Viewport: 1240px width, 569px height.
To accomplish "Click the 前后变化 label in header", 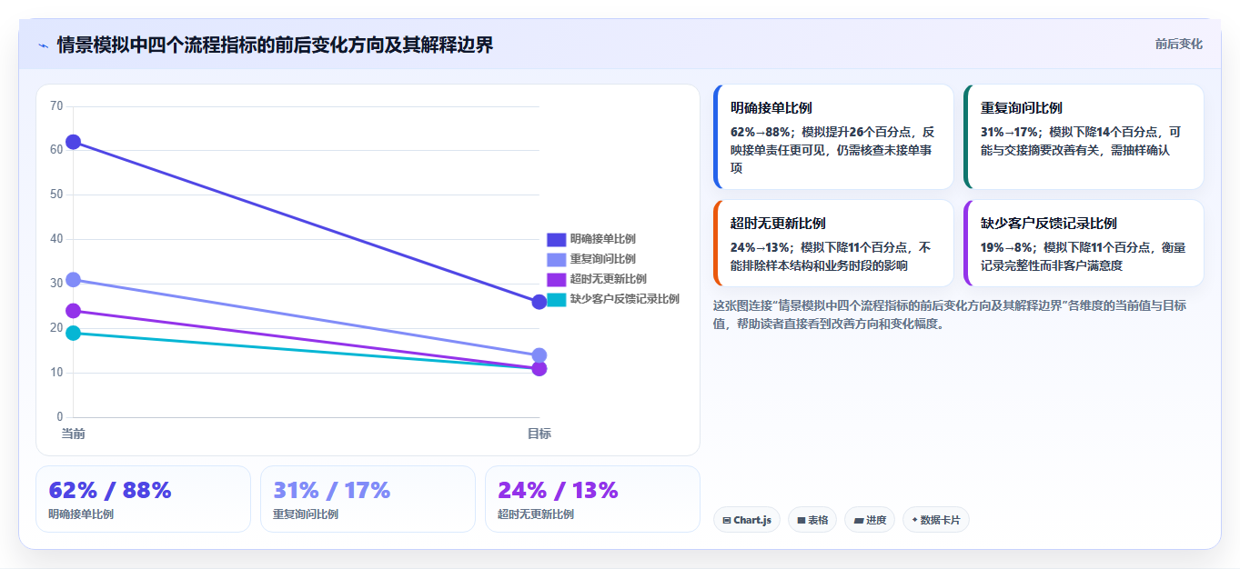I will (x=1178, y=44).
